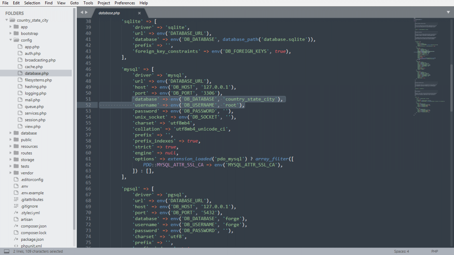Click the tab navigate-forward arrow
Viewport: 454px width, 255px height.
click(x=86, y=12)
